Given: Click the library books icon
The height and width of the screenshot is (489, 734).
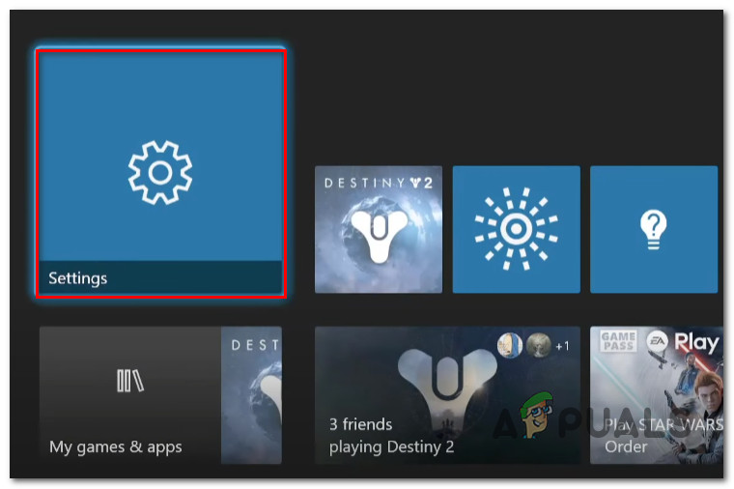Looking at the screenshot, I should [x=130, y=381].
